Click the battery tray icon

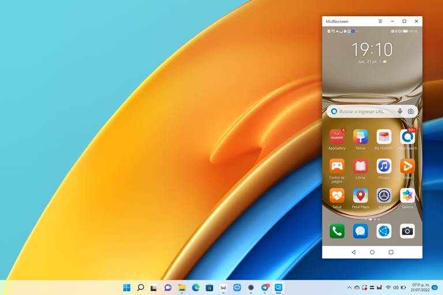click(403, 288)
